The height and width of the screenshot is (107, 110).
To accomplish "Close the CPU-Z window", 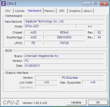I will click(x=104, y=4).
